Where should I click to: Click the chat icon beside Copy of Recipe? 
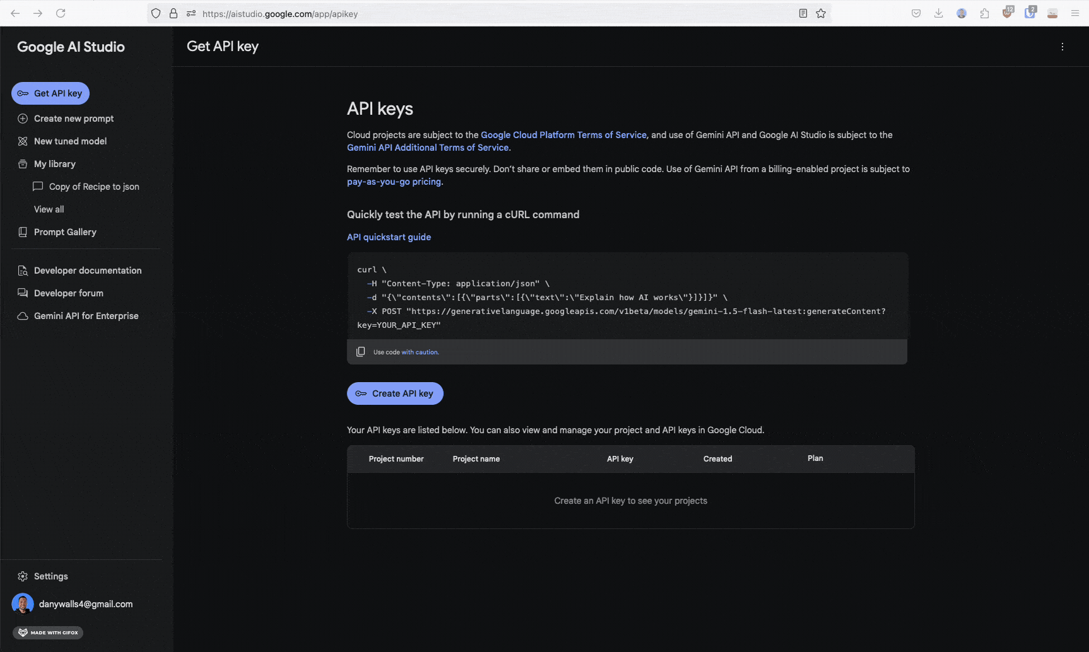point(38,187)
